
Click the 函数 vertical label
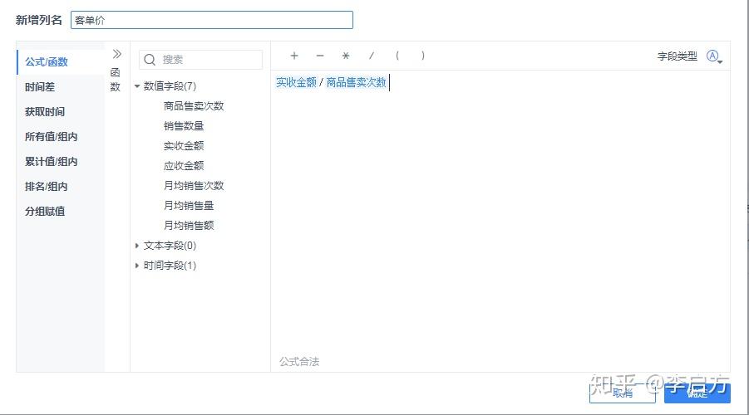point(115,80)
